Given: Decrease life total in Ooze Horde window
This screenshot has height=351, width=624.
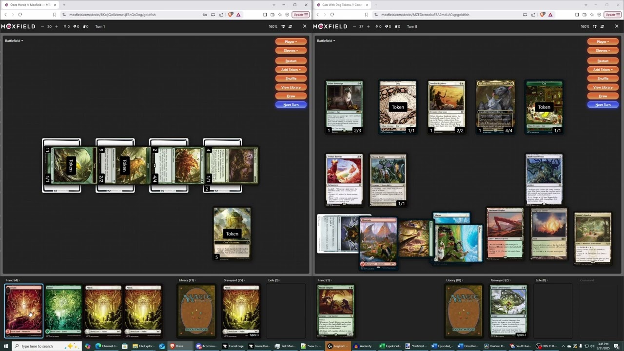Looking at the screenshot, I should pos(42,26).
